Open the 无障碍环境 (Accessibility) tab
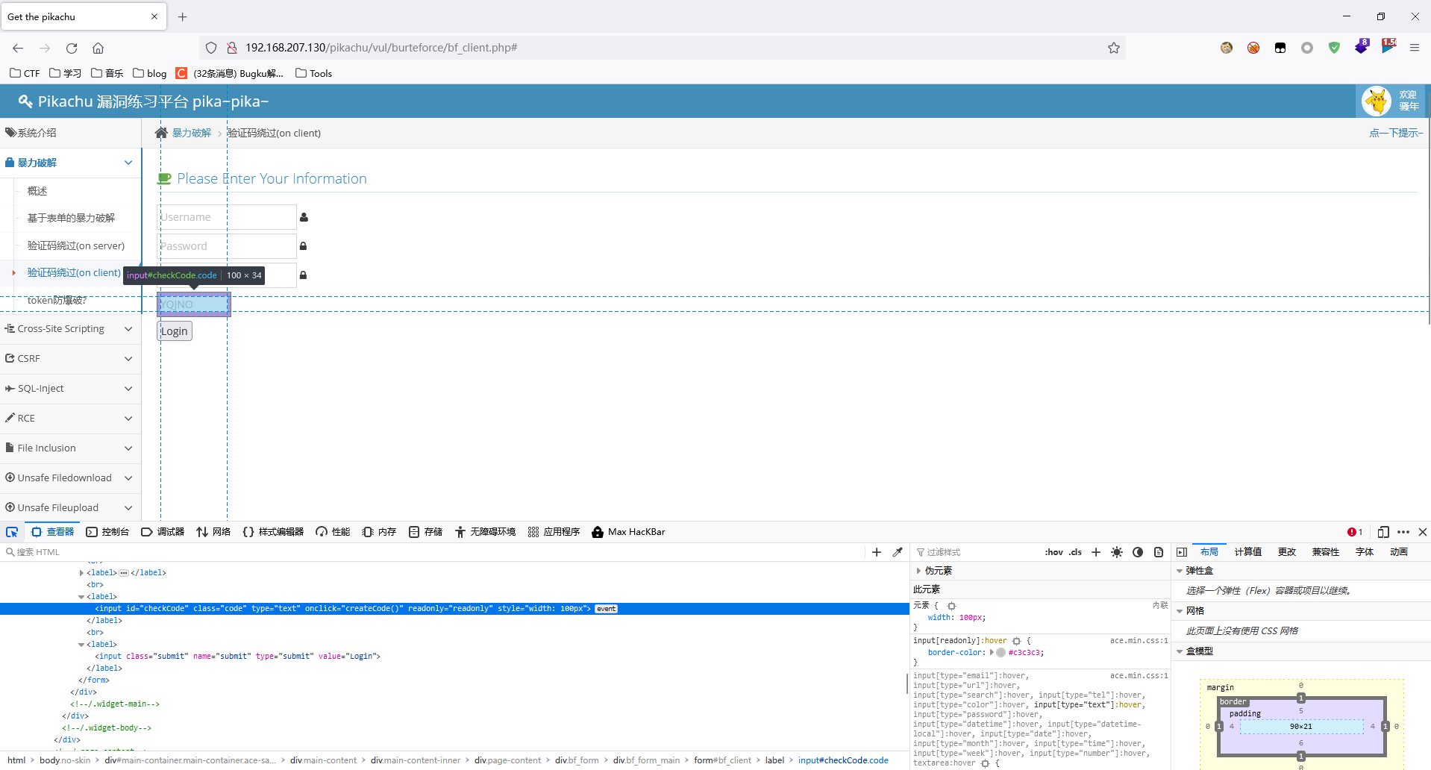Image resolution: width=1431 pixels, height=770 pixels. coord(485,532)
